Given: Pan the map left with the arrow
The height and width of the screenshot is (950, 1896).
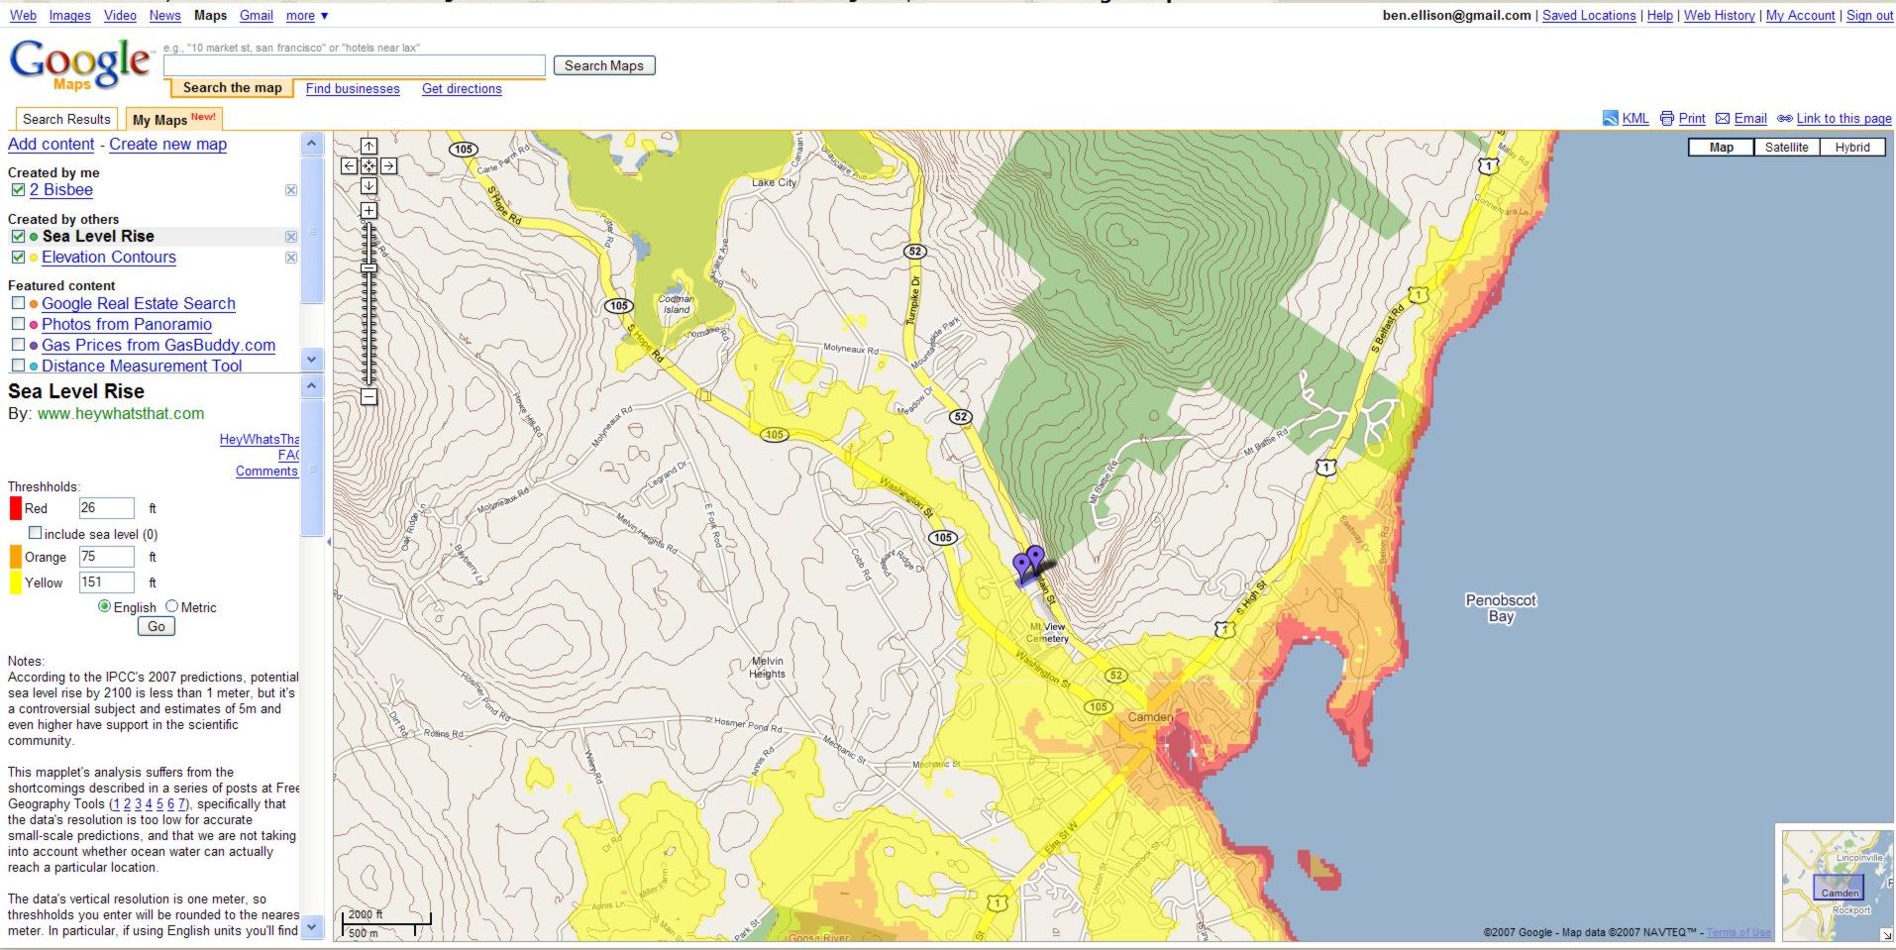Looking at the screenshot, I should pyautogui.click(x=350, y=165).
